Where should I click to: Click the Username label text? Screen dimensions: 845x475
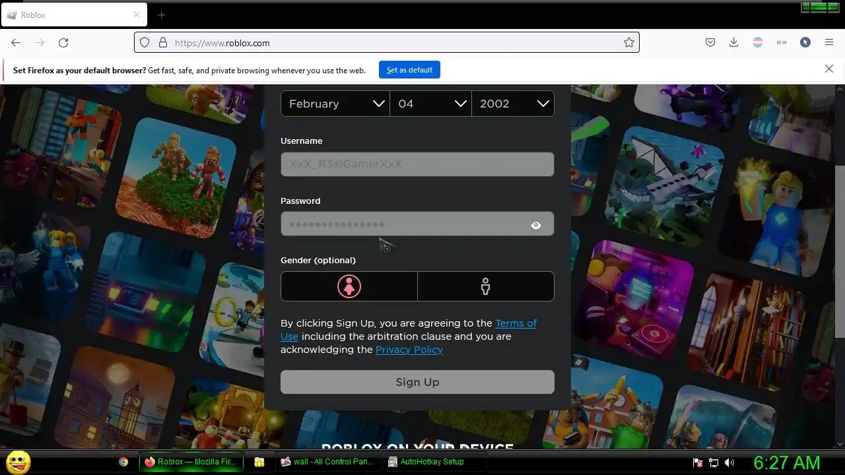tap(302, 141)
